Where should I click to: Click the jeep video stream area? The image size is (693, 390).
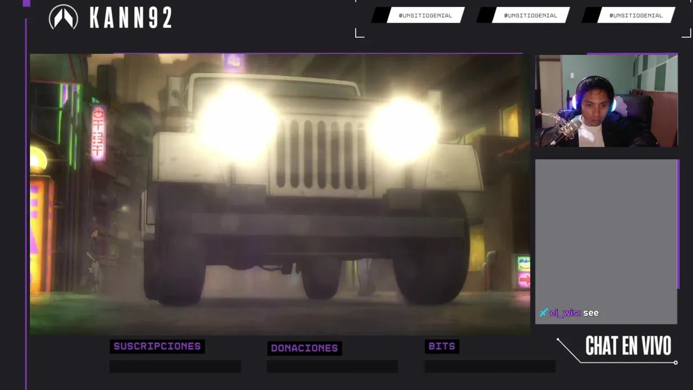pos(280,194)
